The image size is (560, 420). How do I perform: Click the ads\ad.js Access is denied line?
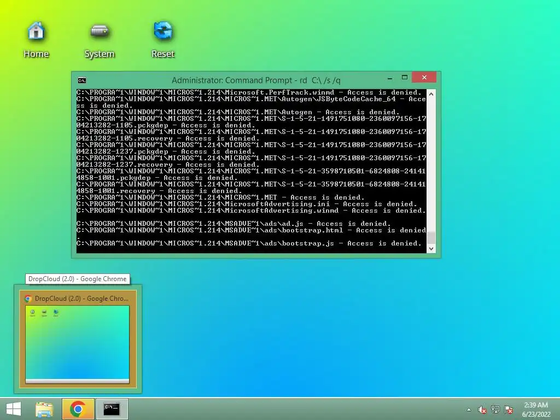234,224
